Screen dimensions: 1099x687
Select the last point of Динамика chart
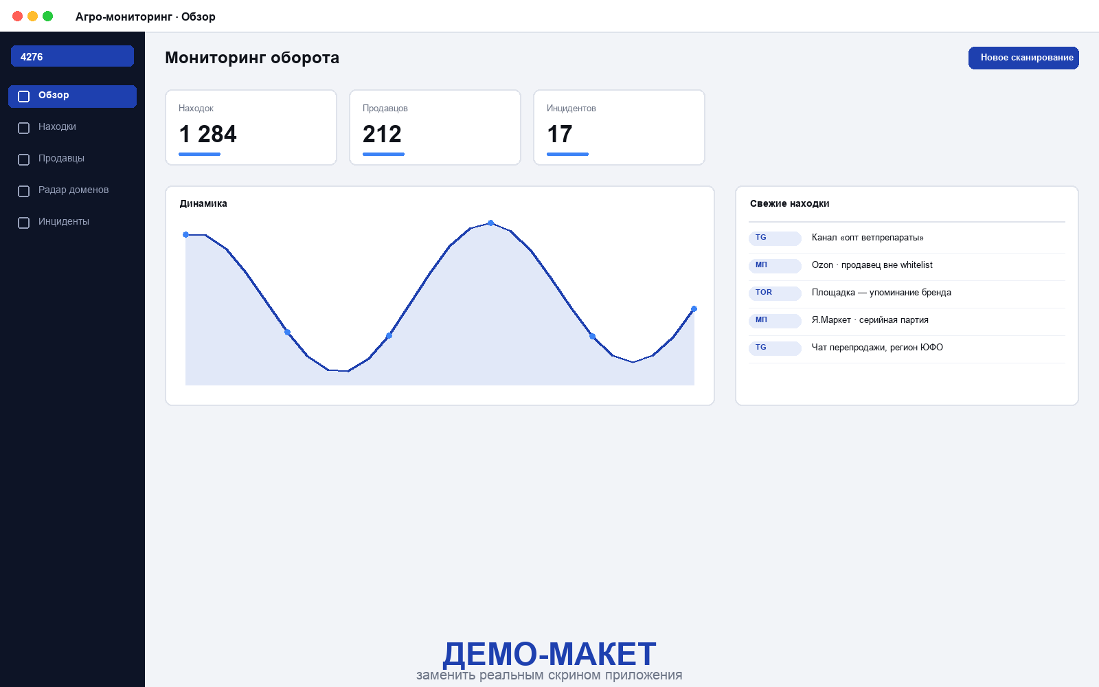pos(694,308)
